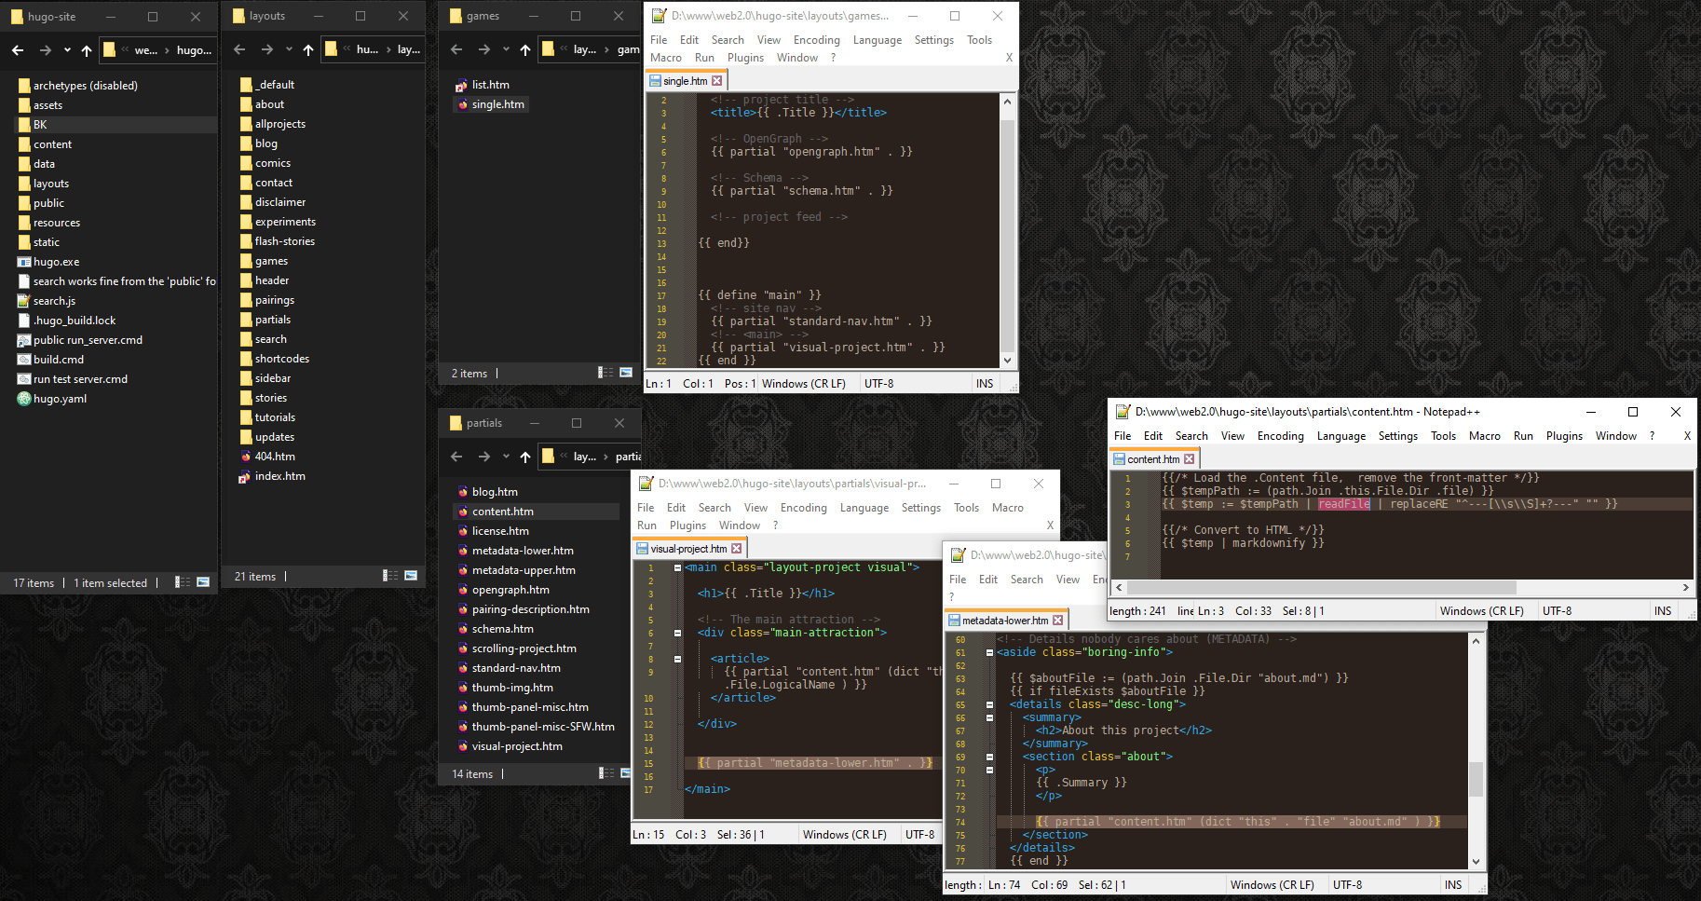The width and height of the screenshot is (1701, 901).
Task: Open the Plugins menu in the single.htm editor window
Action: pos(745,58)
